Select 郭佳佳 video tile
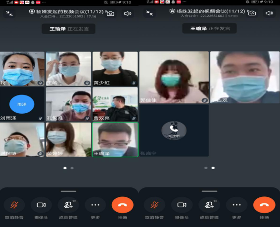This screenshot has height=227, width=280. point(174,77)
